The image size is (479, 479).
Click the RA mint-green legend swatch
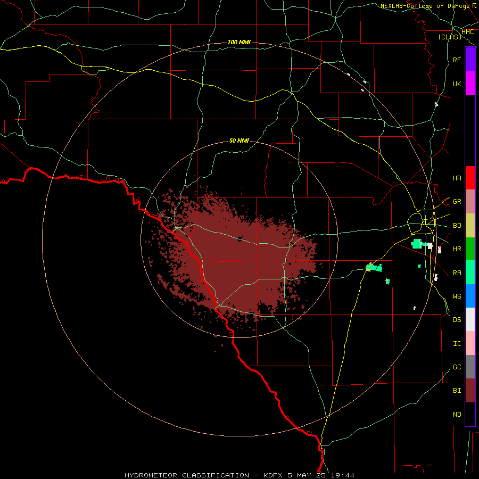(470, 272)
